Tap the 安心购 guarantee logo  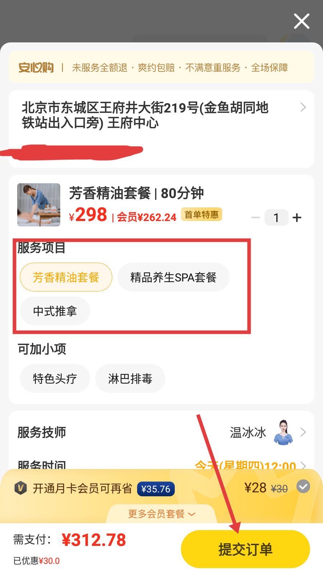(x=36, y=68)
